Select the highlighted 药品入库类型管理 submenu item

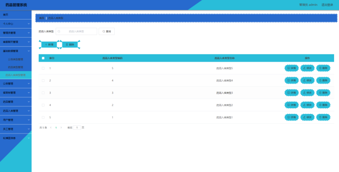click(16, 75)
